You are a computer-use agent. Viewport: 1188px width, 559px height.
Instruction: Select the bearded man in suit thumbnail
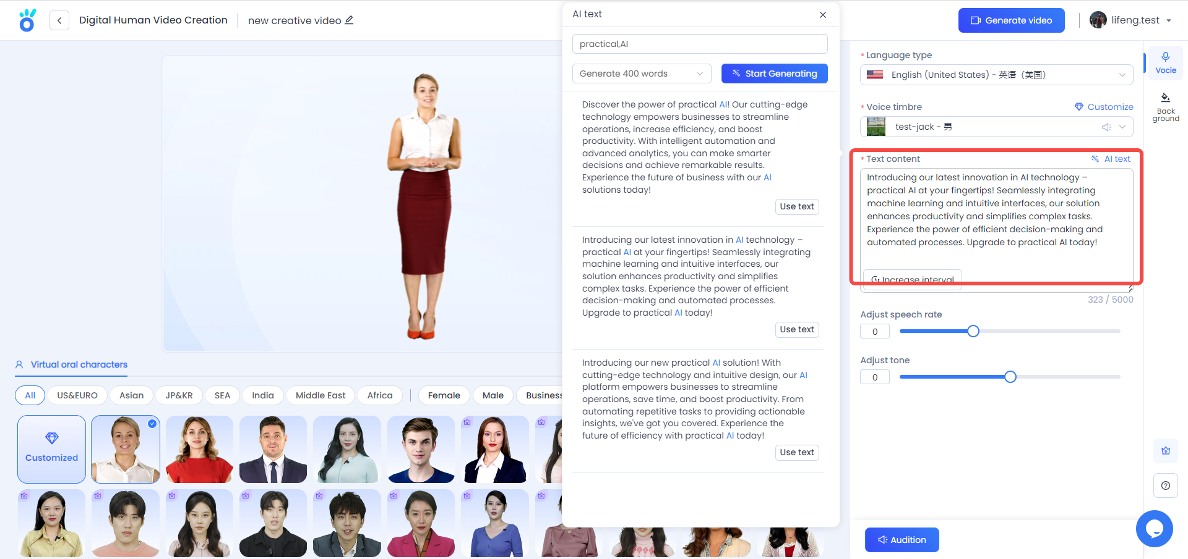(273, 449)
